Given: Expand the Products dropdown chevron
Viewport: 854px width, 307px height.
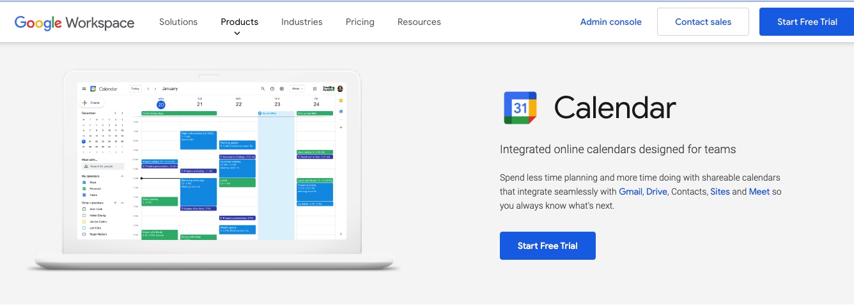Looking at the screenshot, I should [x=237, y=34].
